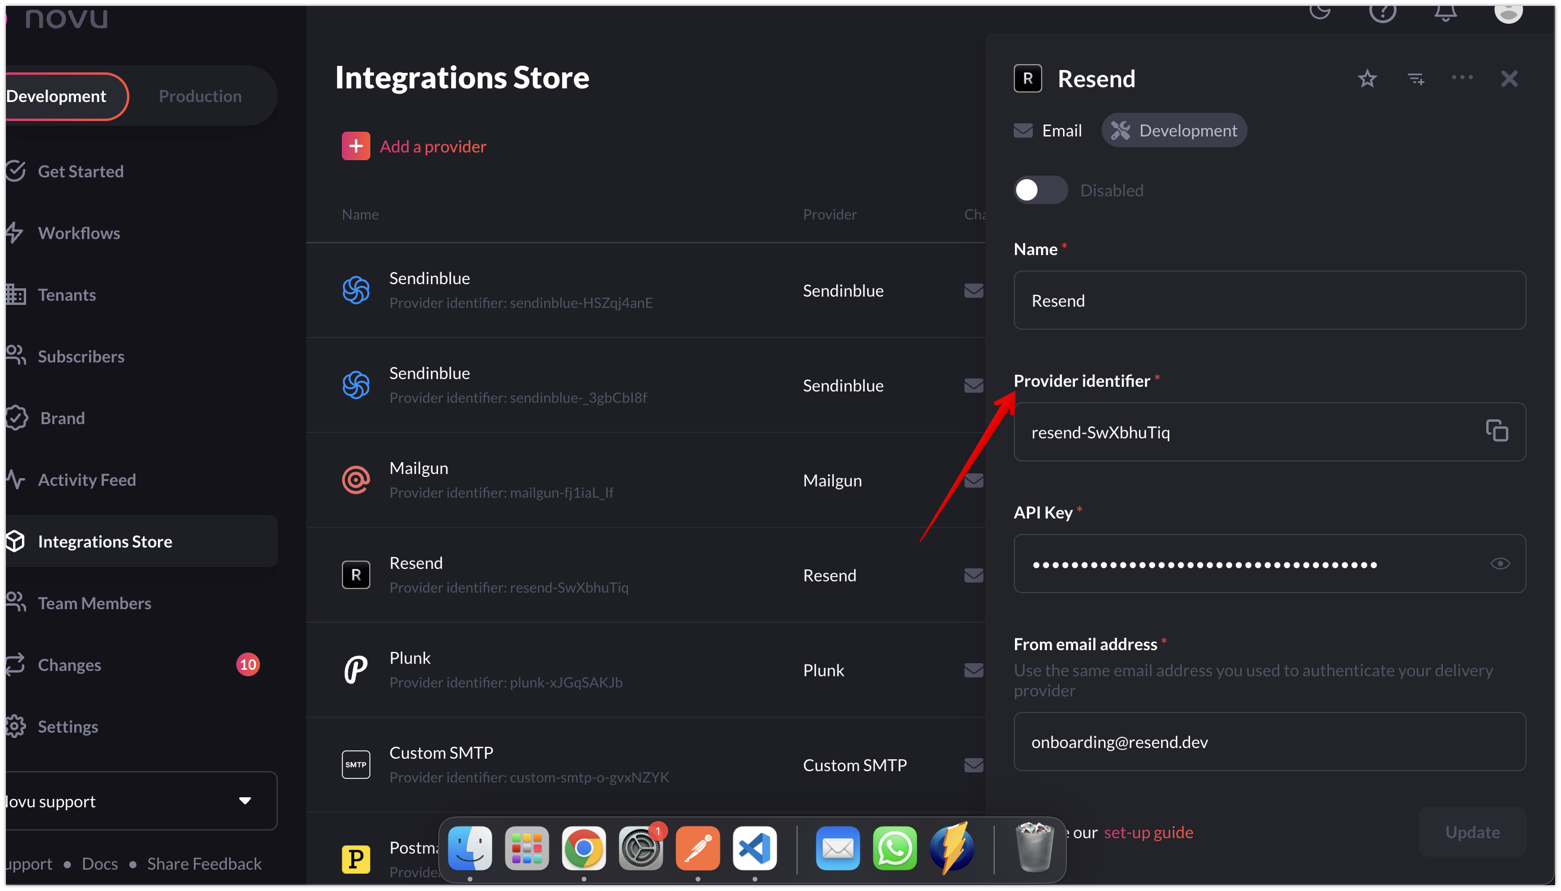Open System Preferences from the dock
Screen dimensions: 1561x891
tap(640, 848)
